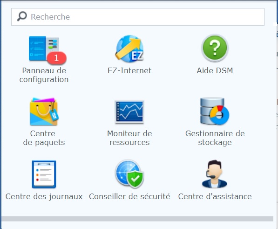Focus the Recherche search field
278x229 pixels.
tap(138, 17)
